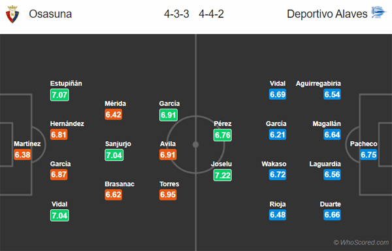Viewport: 392px width, 251px height.
Task: Click Pérez's 6.76 rating badge
Action: pos(223,135)
